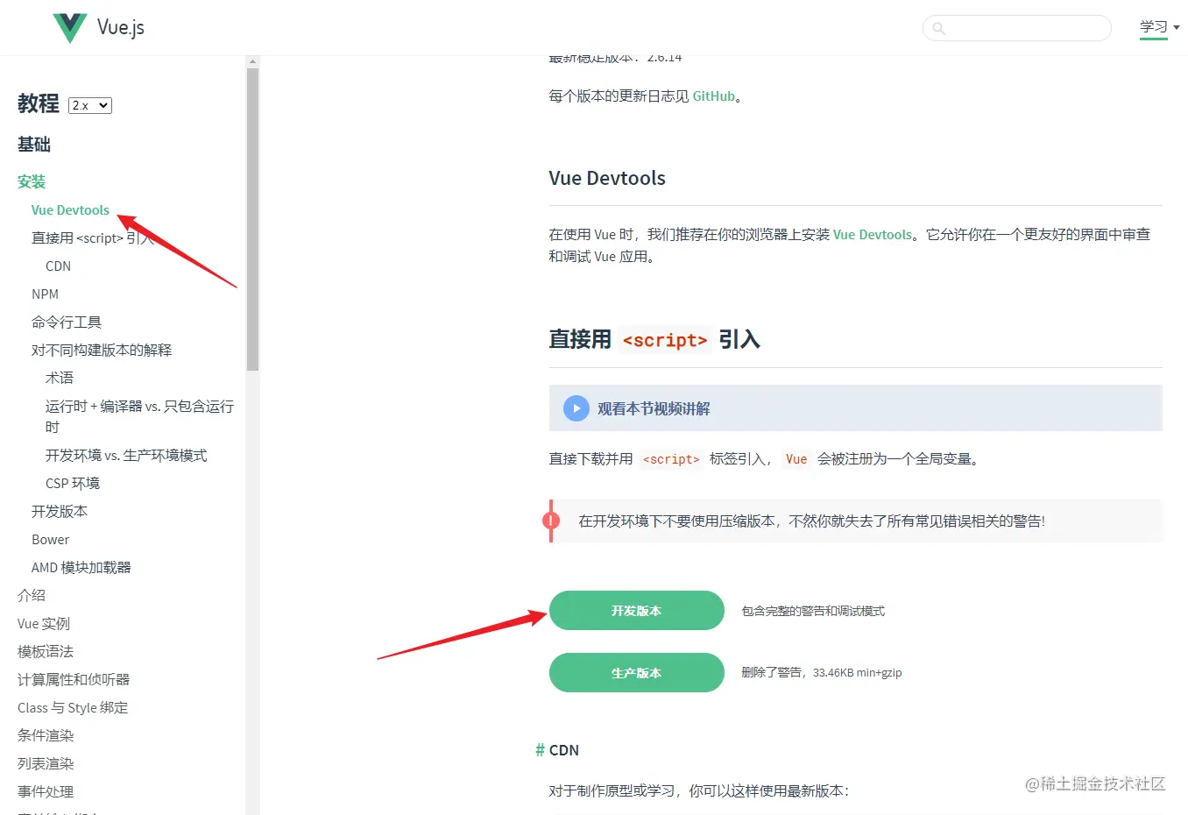Go to 介绍 in the sidebar
The width and height of the screenshot is (1188, 815).
tap(32, 596)
